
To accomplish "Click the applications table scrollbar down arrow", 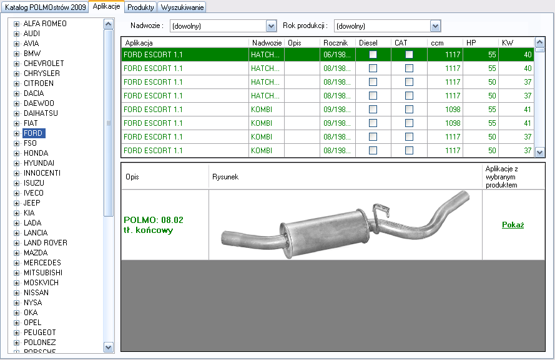I will 540,153.
